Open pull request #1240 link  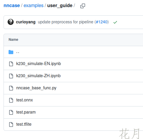coord(101,22)
